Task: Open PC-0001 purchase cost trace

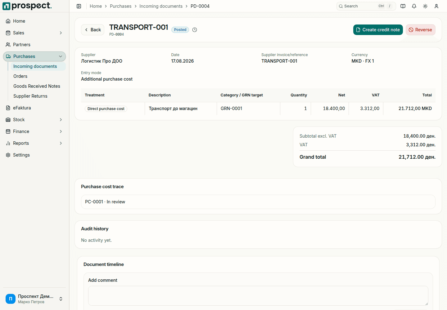Action: [258, 202]
